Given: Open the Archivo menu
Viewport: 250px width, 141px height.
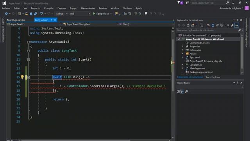Looking at the screenshot, I should click(6, 8).
